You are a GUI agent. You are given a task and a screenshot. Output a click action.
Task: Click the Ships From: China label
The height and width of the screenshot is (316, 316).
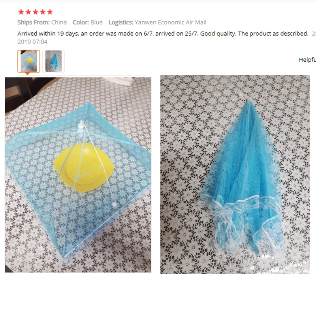(x=42, y=23)
